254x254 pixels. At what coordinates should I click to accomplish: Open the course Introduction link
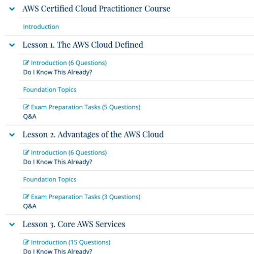tap(41, 27)
